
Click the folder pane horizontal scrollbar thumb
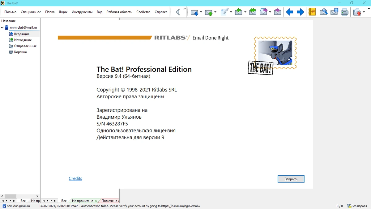coord(10,196)
